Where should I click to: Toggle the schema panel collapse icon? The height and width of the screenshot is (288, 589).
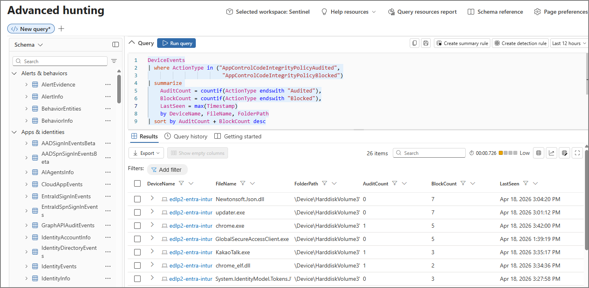pyautogui.click(x=116, y=45)
